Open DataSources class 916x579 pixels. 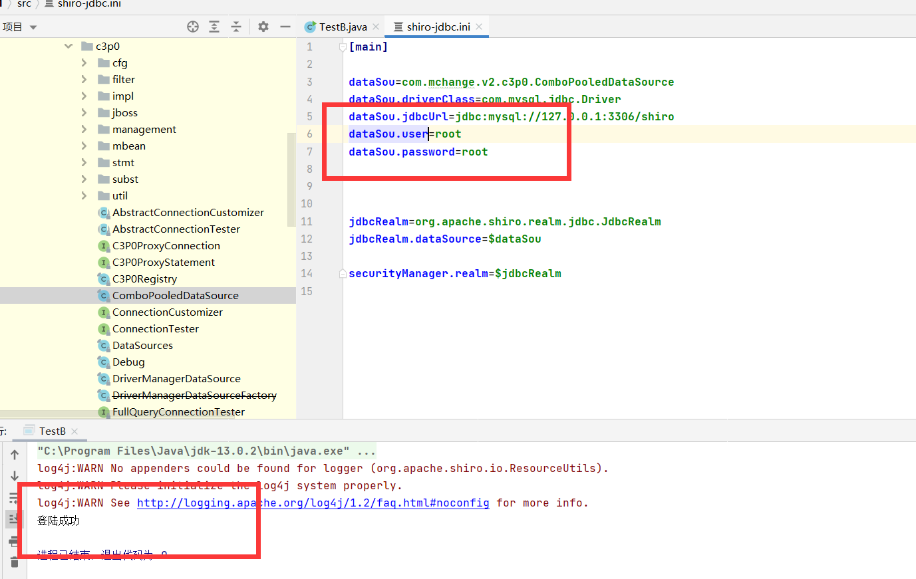142,345
